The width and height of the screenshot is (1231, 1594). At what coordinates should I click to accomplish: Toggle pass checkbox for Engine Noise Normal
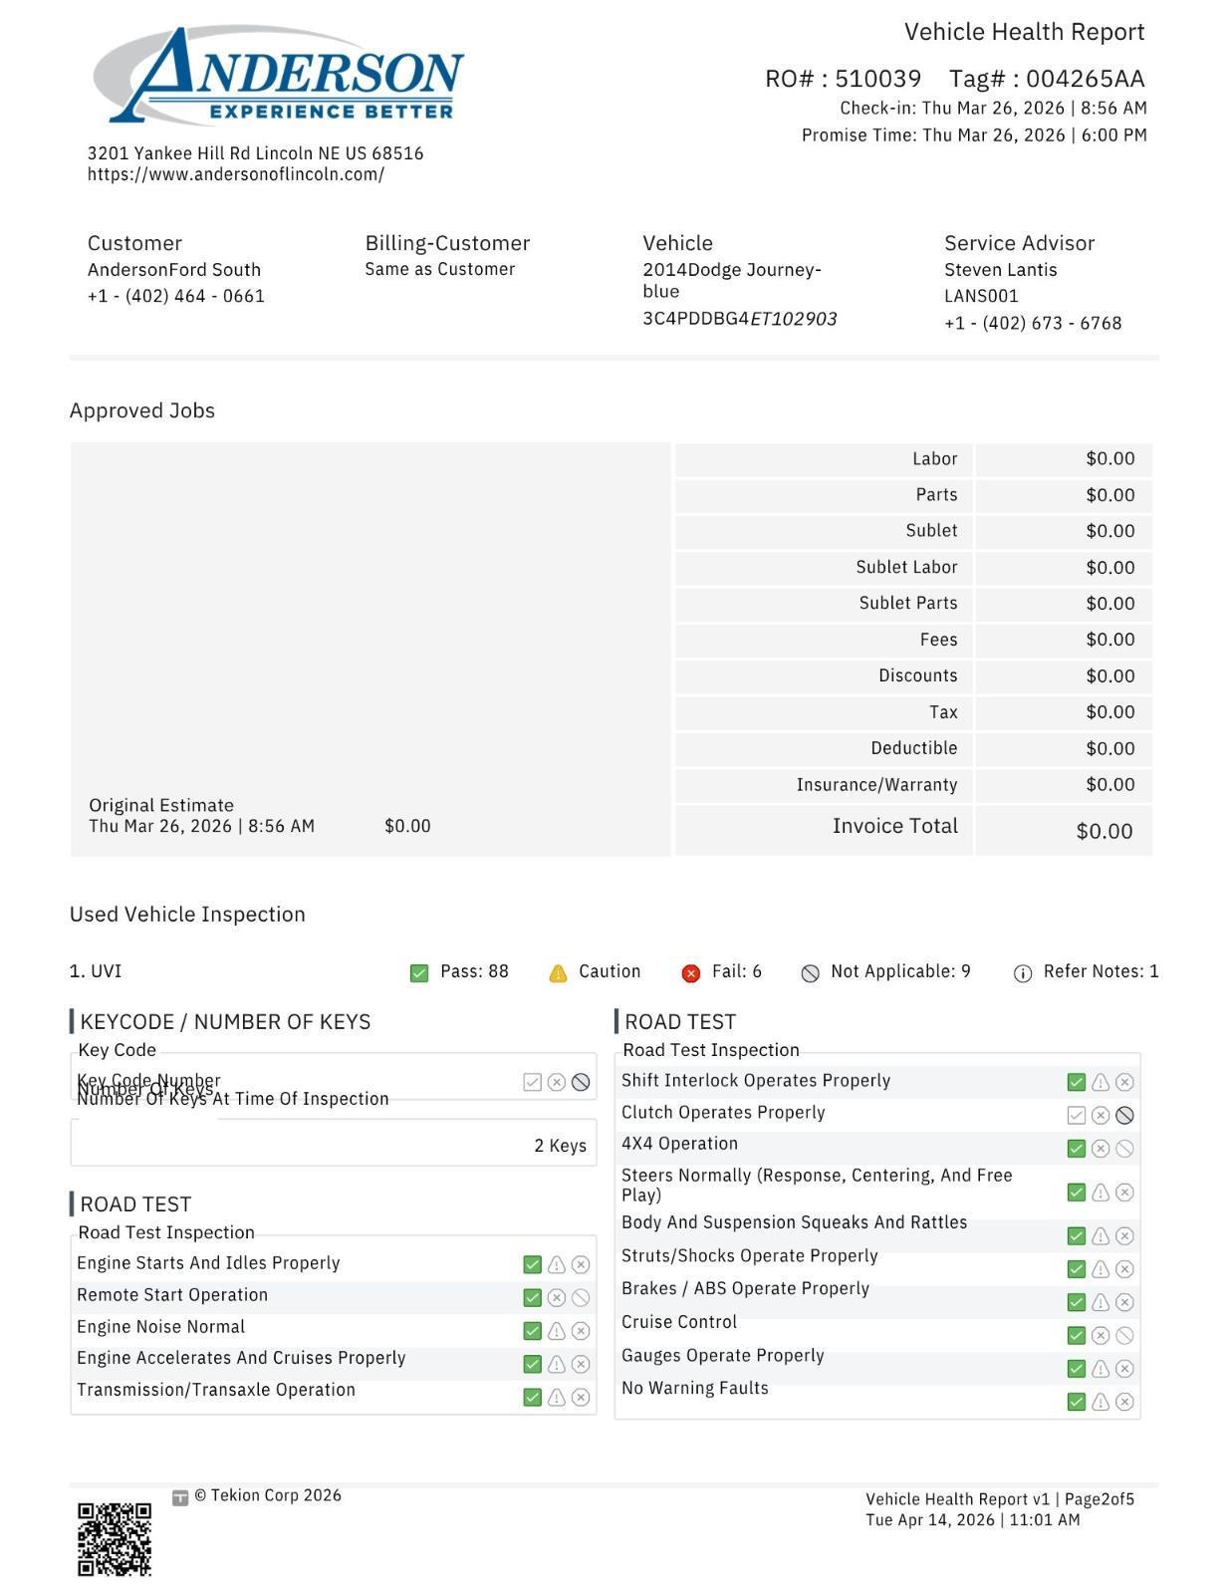[x=532, y=1331]
